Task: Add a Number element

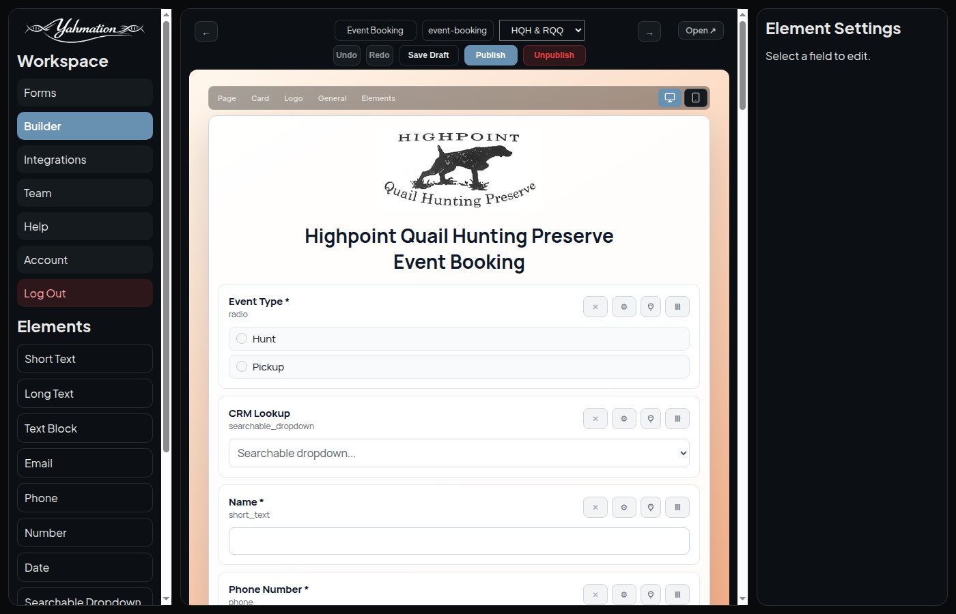Action: point(85,533)
